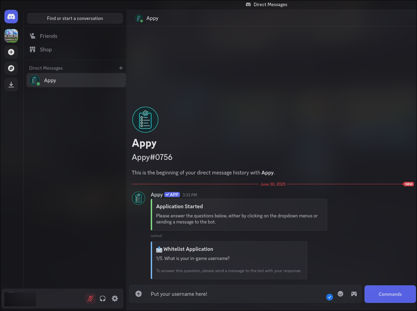Click the June 30, 2025 date divider label
417x311 pixels.
click(x=273, y=184)
